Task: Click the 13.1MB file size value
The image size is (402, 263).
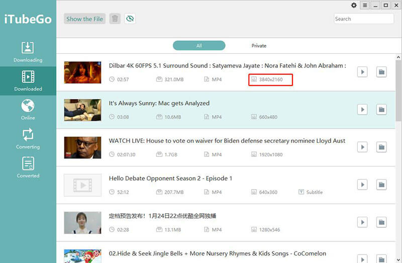Action: pyautogui.click(x=172, y=230)
